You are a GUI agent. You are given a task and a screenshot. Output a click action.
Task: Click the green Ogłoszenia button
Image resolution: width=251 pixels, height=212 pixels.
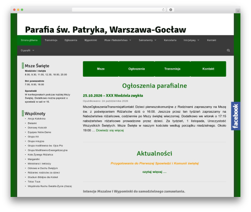137,69
